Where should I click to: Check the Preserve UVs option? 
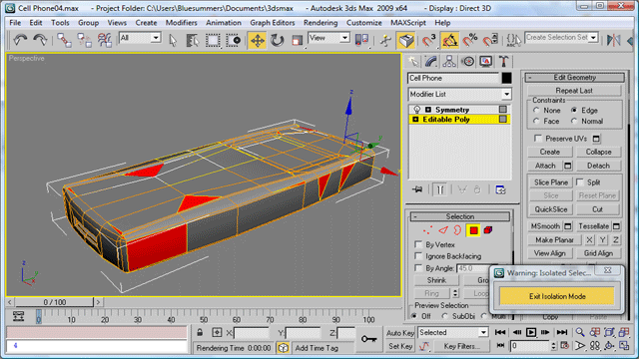pos(538,139)
